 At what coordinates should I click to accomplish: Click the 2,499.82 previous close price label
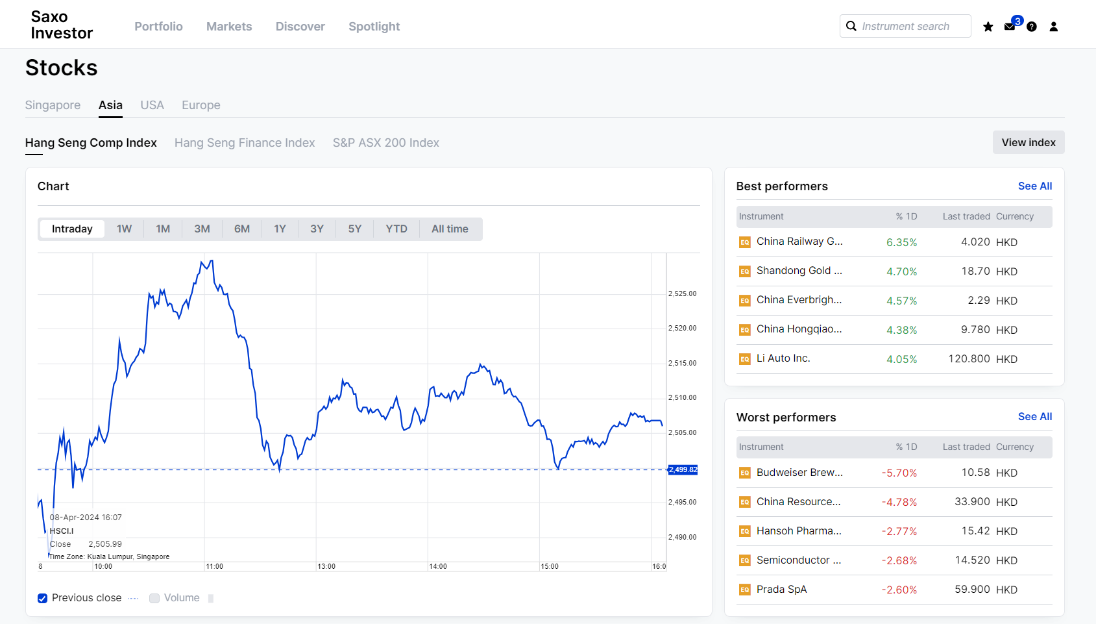pos(683,469)
